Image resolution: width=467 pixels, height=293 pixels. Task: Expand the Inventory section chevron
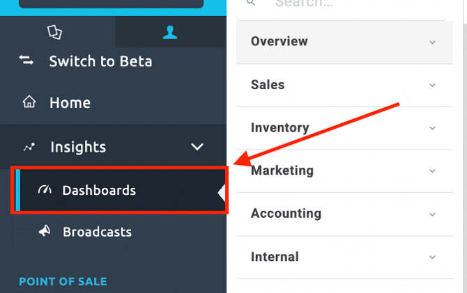pos(432,128)
